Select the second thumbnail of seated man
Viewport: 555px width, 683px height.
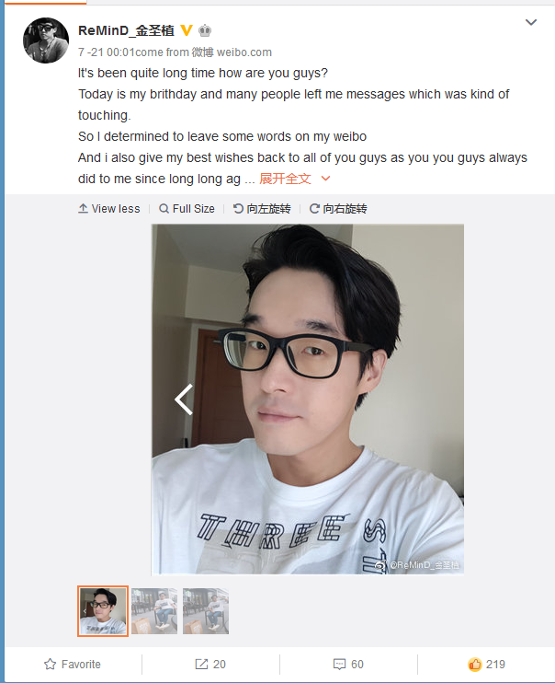(x=154, y=611)
